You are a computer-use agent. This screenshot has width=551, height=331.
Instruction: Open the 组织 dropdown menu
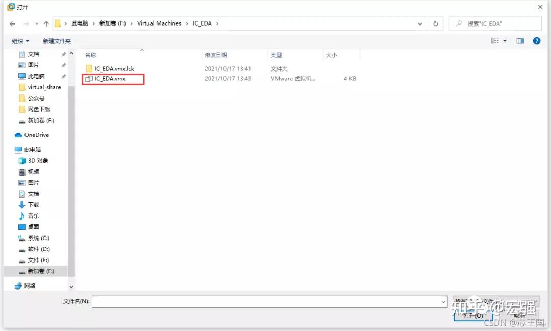tap(20, 41)
